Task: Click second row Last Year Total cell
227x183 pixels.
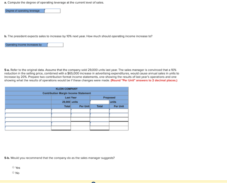Action: click(61, 115)
